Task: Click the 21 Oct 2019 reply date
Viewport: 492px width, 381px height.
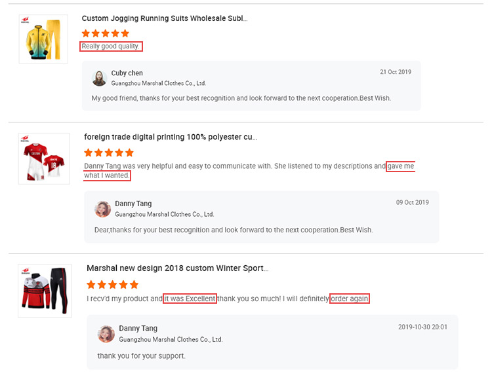Action: coord(396,72)
